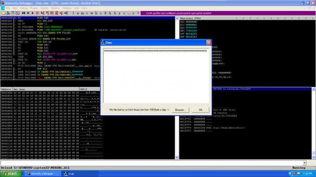Image resolution: width=316 pixels, height=177 pixels.
Task: Click the Registers (FPU) header bar
Action: coord(247,18)
